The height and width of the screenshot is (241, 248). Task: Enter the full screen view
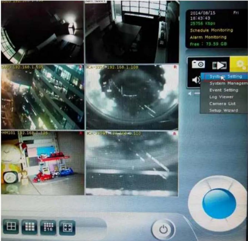point(67,228)
